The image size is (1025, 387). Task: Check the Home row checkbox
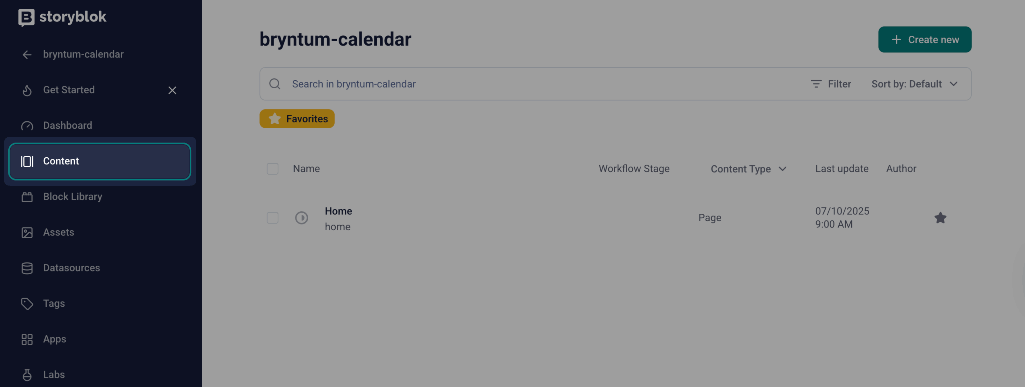click(273, 218)
